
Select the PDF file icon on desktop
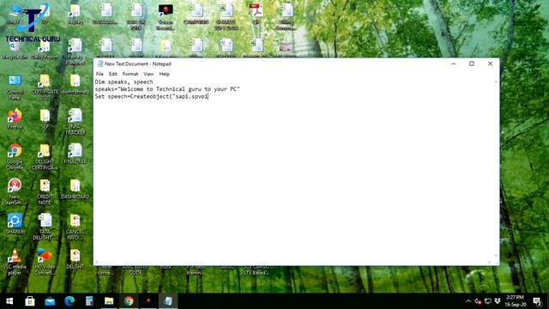coord(256,14)
